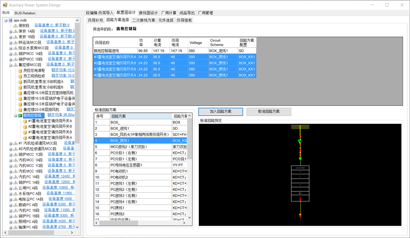Collapse the 集控楼MCC段 tree node
This screenshot has width=410, height=238.
coord(10,65)
